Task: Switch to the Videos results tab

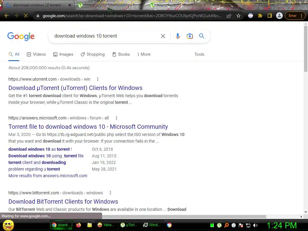Action: pos(36,54)
